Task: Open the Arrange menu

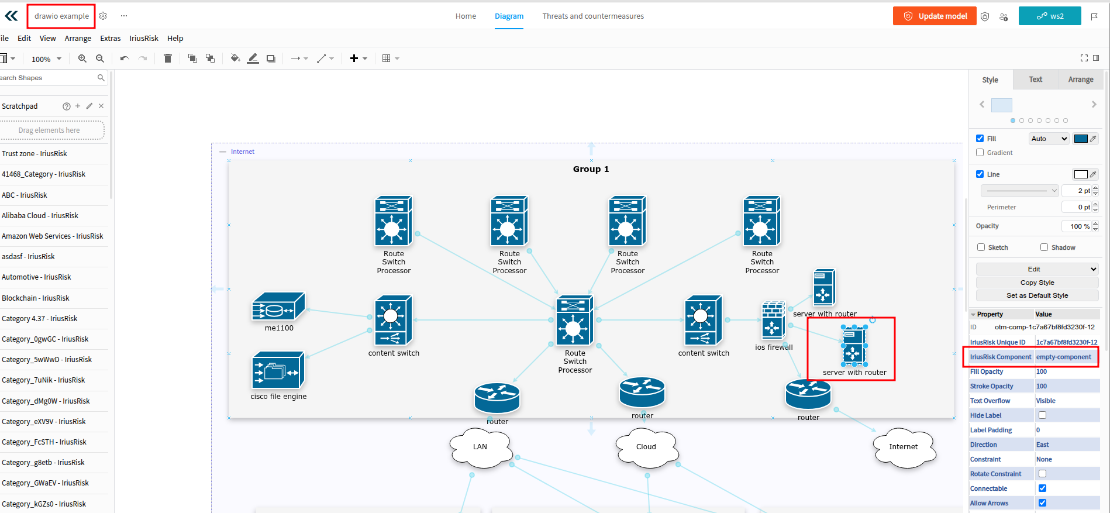Action: pyautogui.click(x=78, y=39)
